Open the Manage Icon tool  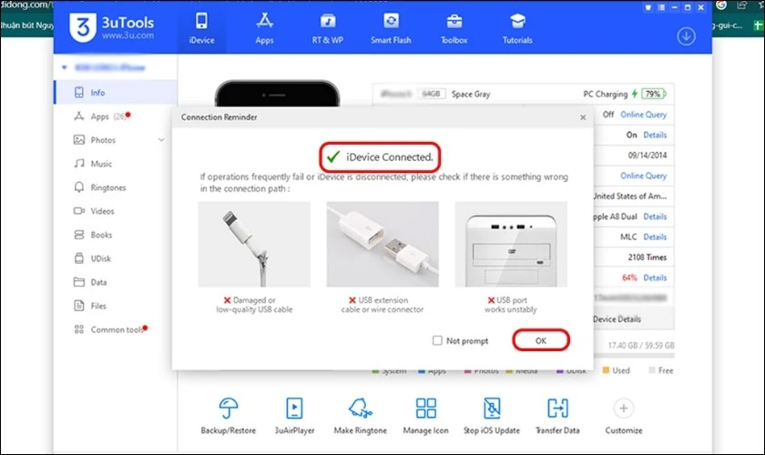click(426, 416)
